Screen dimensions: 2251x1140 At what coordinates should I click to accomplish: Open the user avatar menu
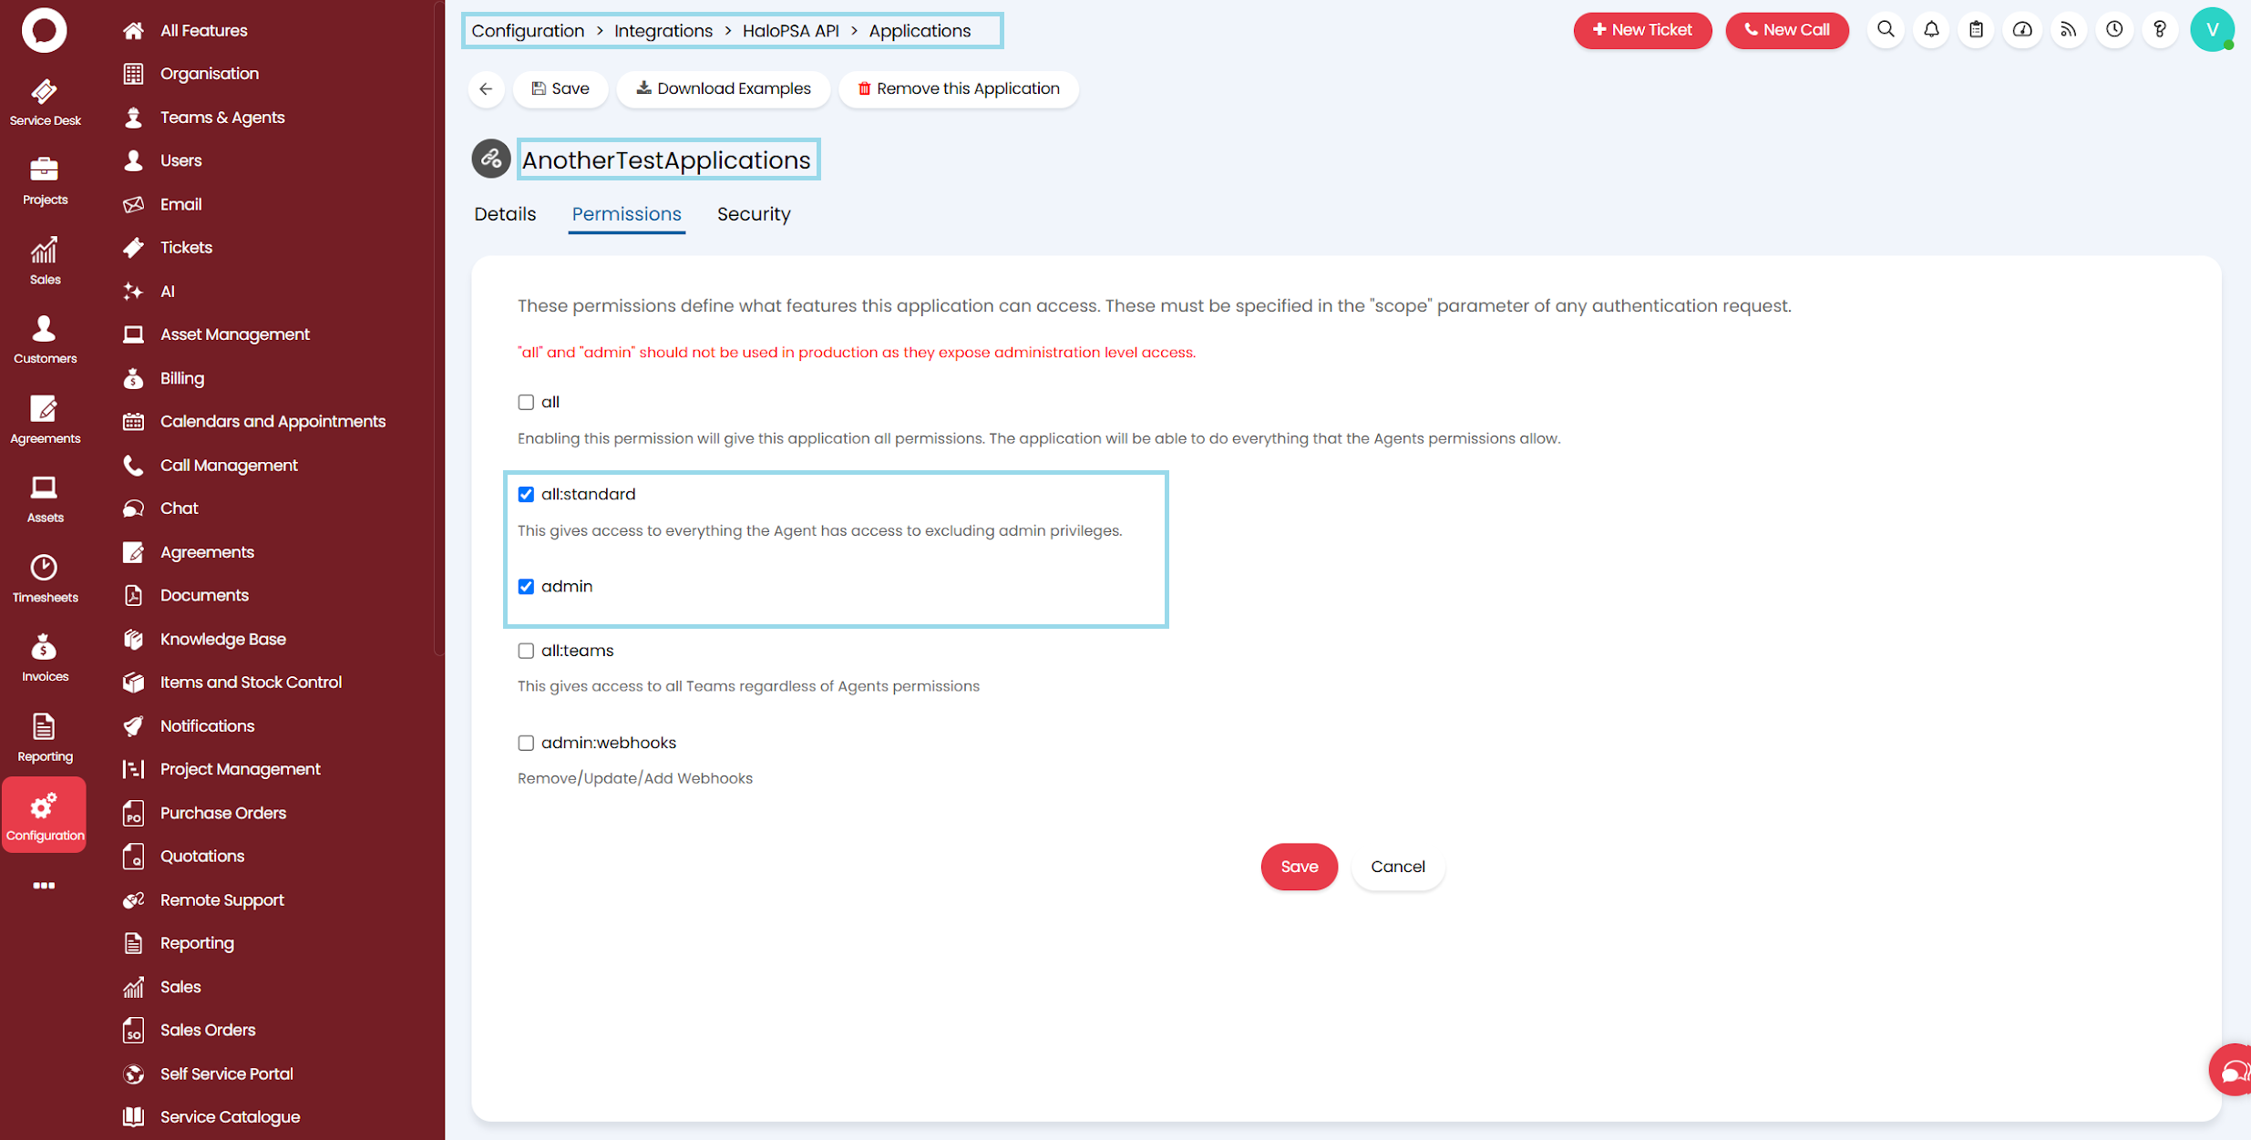click(2211, 30)
